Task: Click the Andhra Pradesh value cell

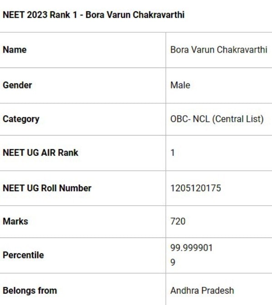Action: click(202, 290)
